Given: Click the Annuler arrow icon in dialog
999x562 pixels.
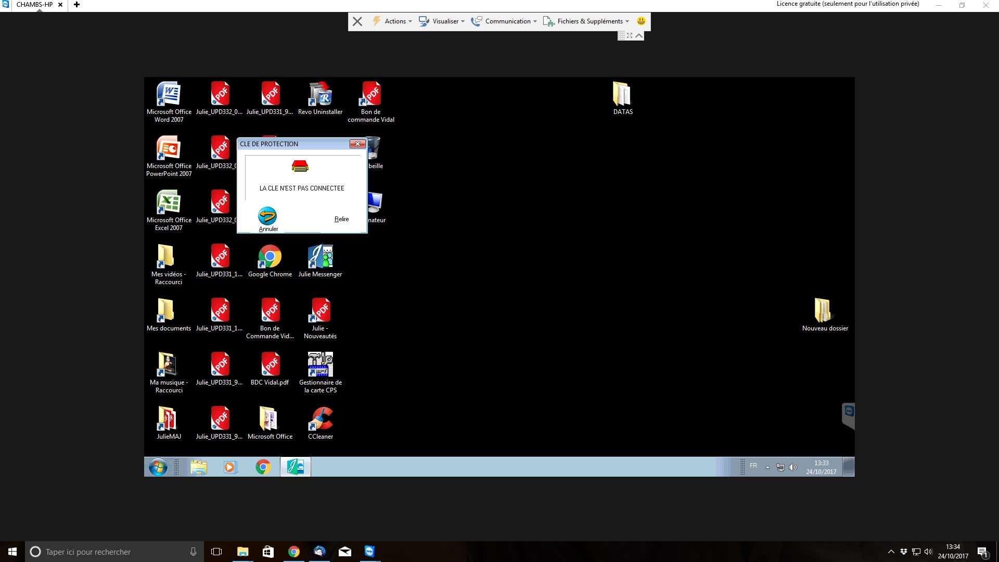Looking at the screenshot, I should coord(267,216).
